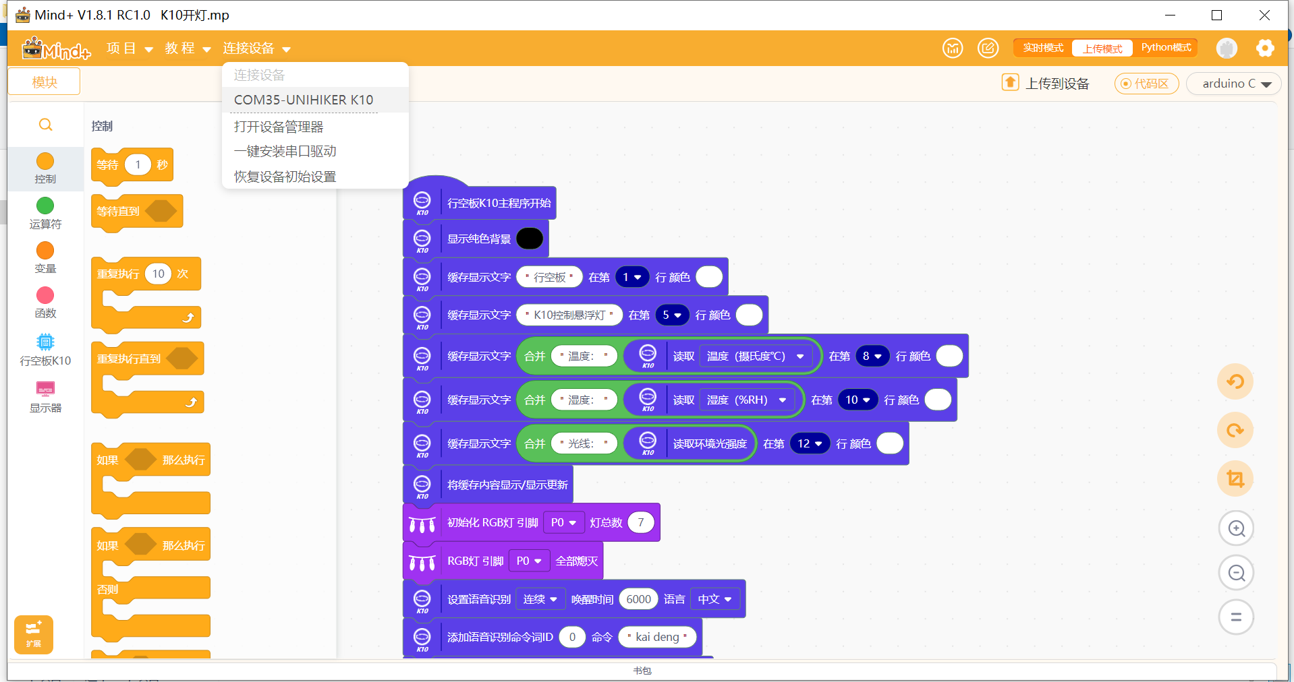Screen dimensions: 1294x682
Task: Open the 连接设备 menu
Action: 256,49
